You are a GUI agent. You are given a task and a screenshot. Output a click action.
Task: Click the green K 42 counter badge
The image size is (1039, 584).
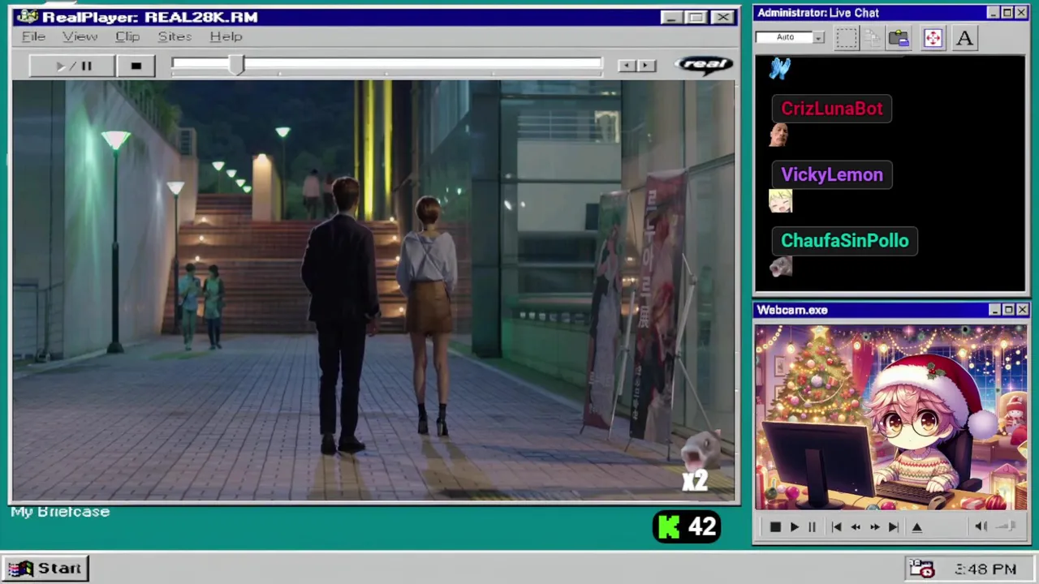687,527
